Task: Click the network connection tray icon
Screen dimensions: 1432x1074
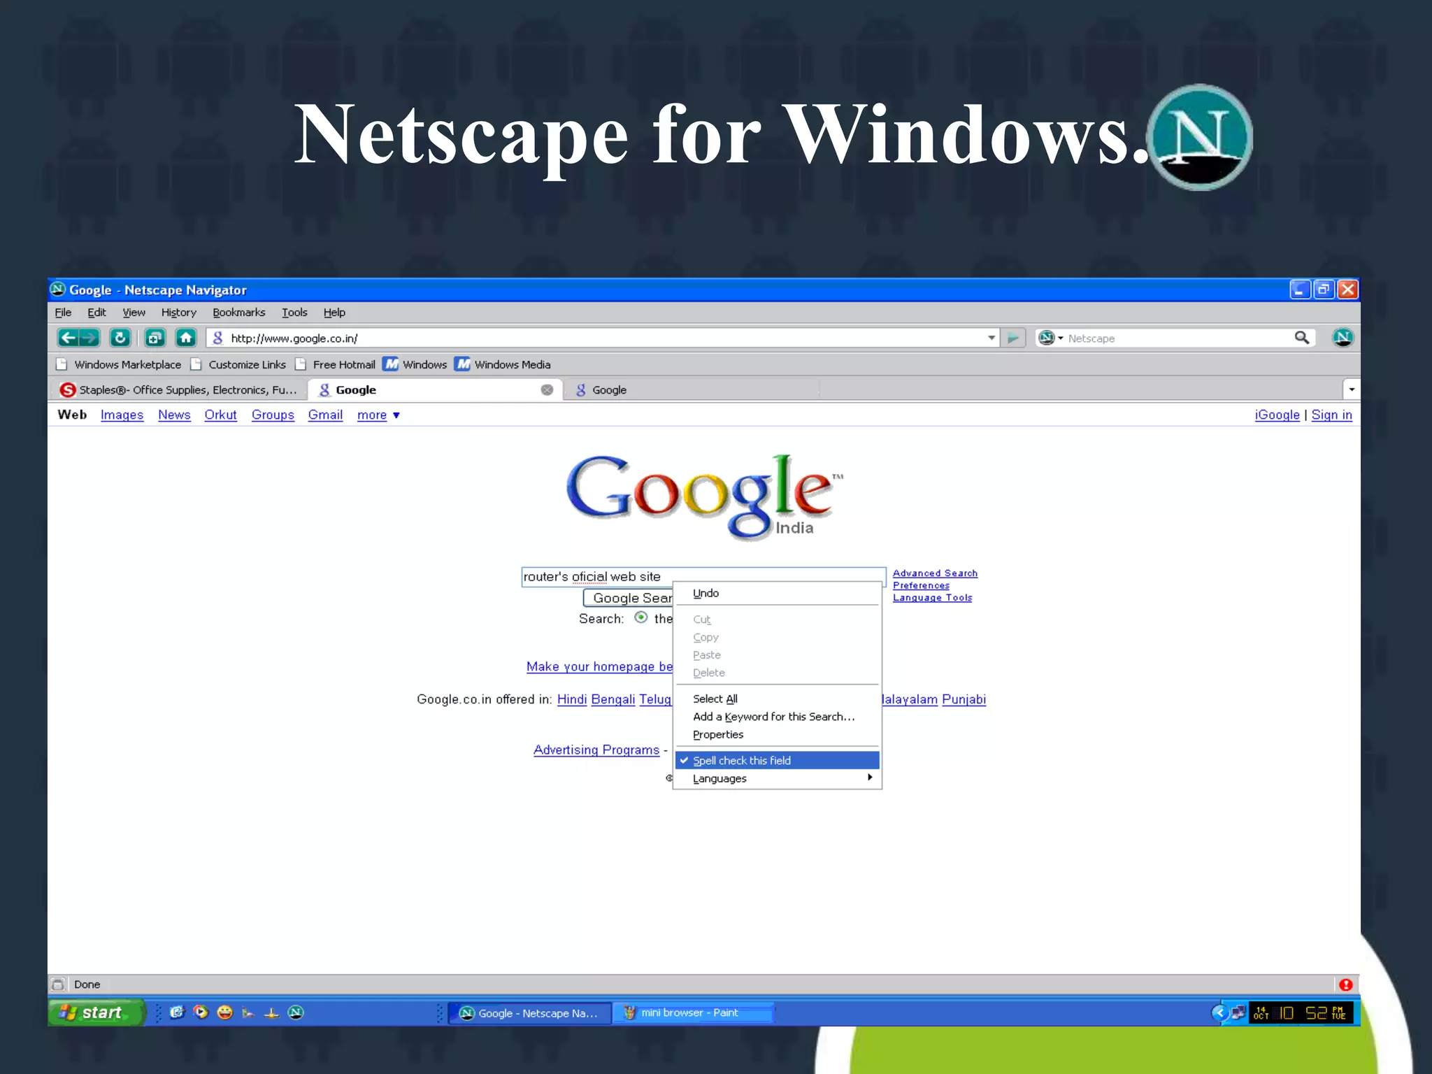Action: click(x=1238, y=1012)
